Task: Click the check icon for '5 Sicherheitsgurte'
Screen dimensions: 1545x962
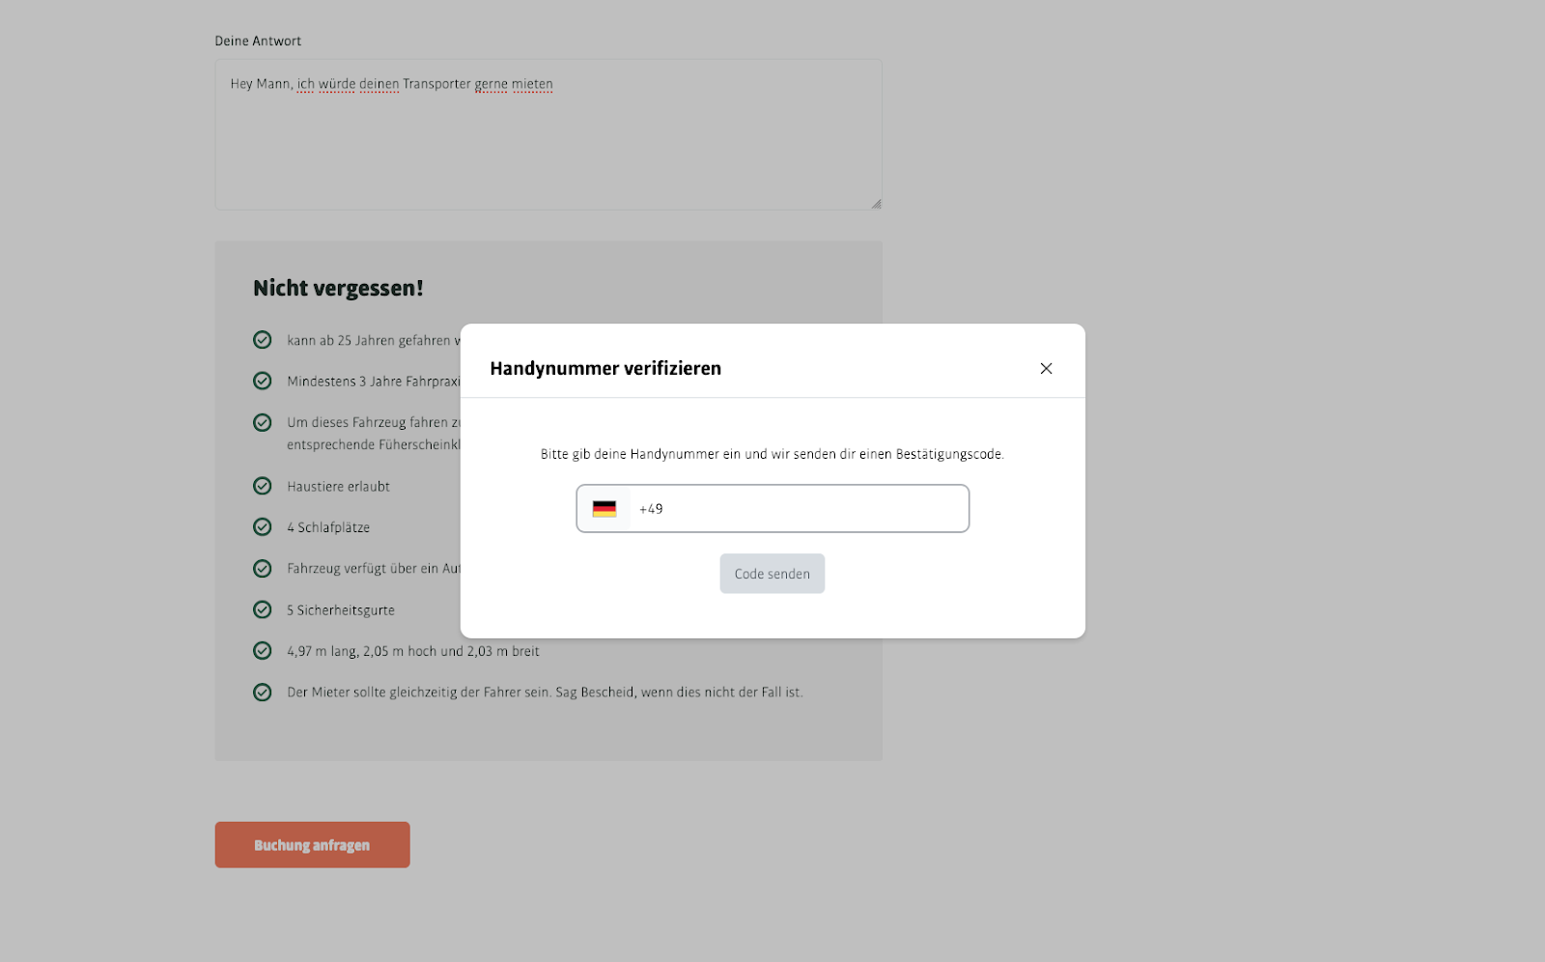Action: (263, 609)
